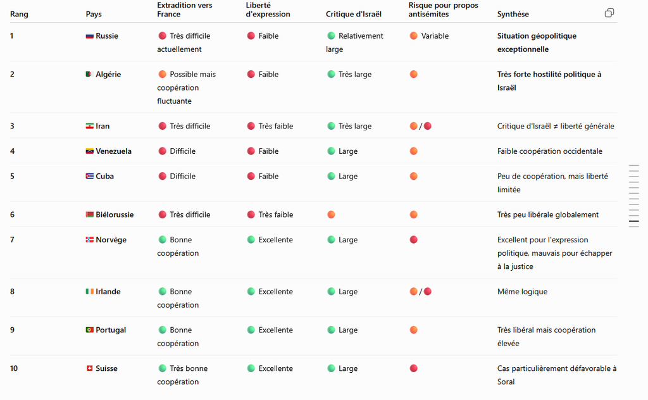Click the red risk dot in Suisse row
648x400 pixels.
point(413,368)
